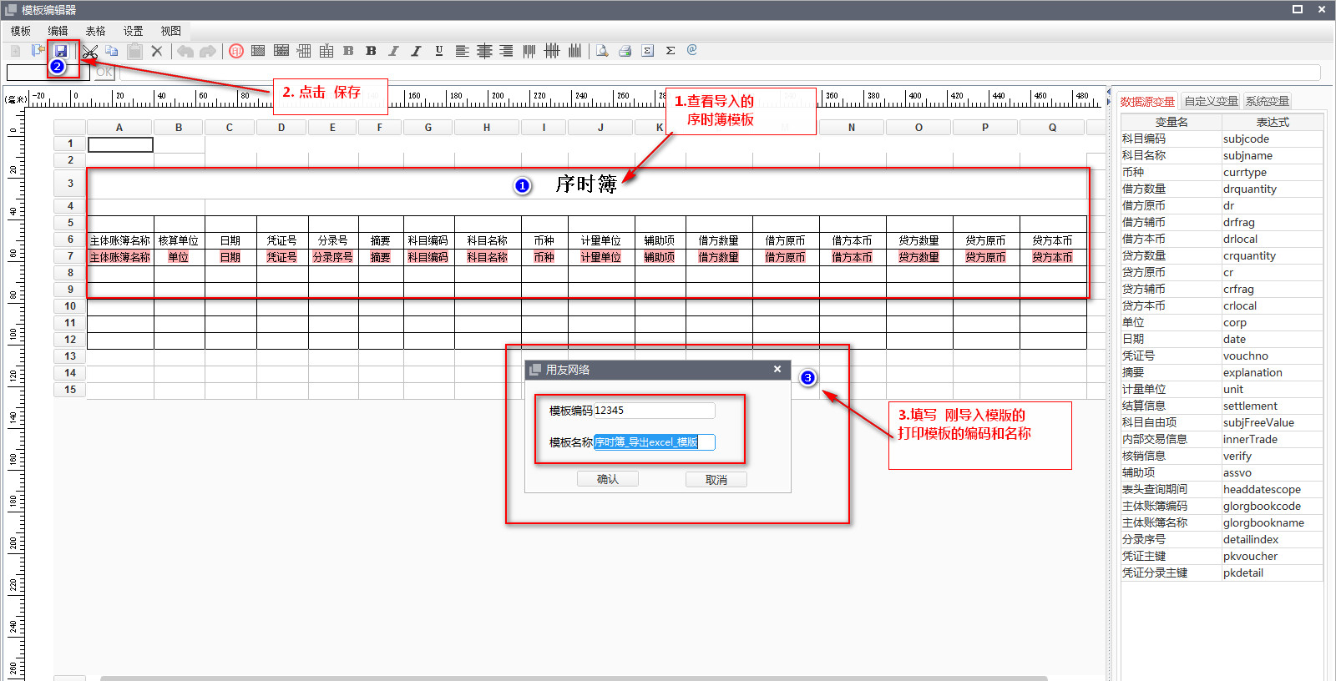
Task: Open the 设置 menu
Action: [133, 31]
